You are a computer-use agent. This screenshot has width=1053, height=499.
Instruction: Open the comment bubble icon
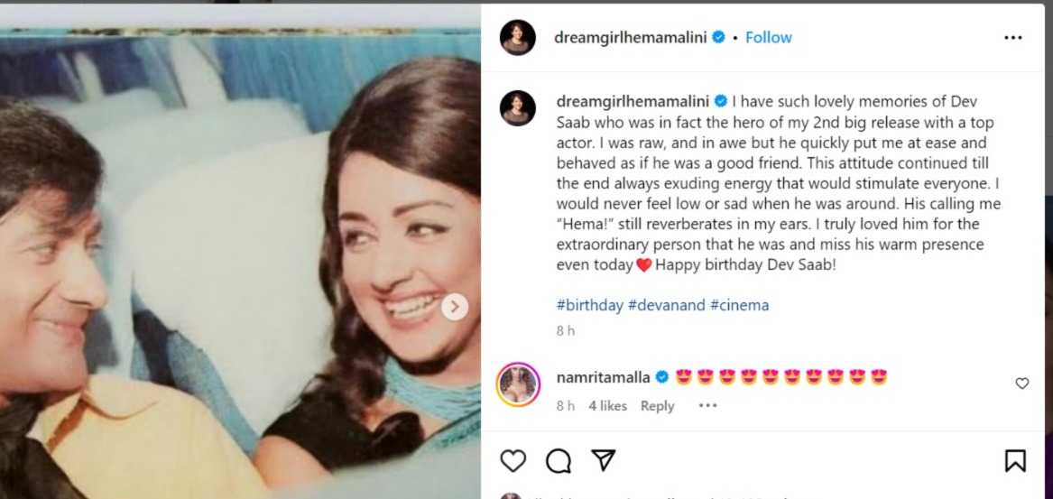point(559,461)
